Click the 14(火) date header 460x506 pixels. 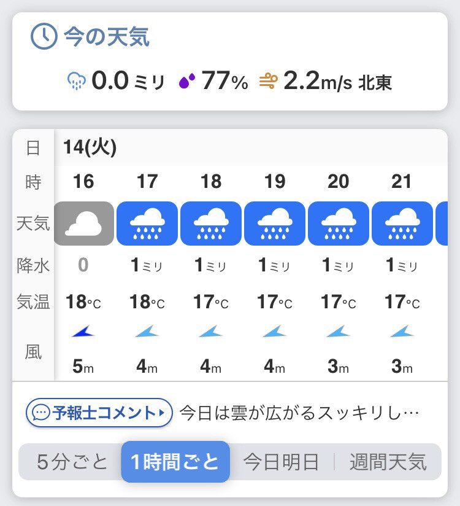(x=90, y=147)
